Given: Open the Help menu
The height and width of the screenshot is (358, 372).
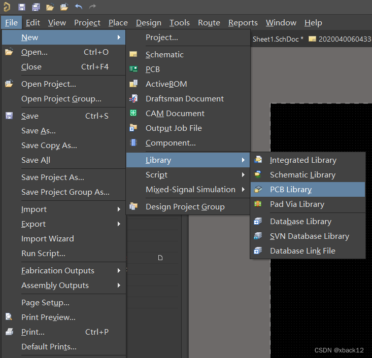Looking at the screenshot, I should 313,23.
